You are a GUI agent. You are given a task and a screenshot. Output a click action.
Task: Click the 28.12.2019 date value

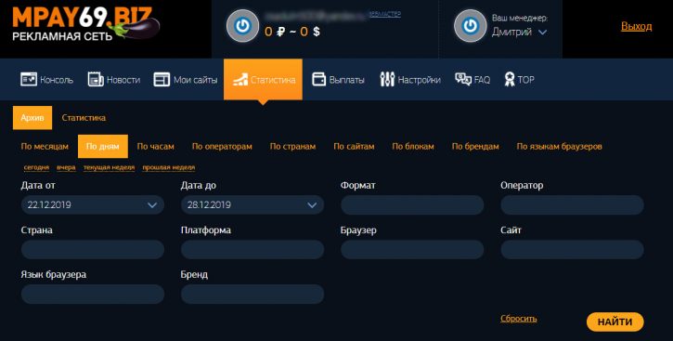[209, 205]
